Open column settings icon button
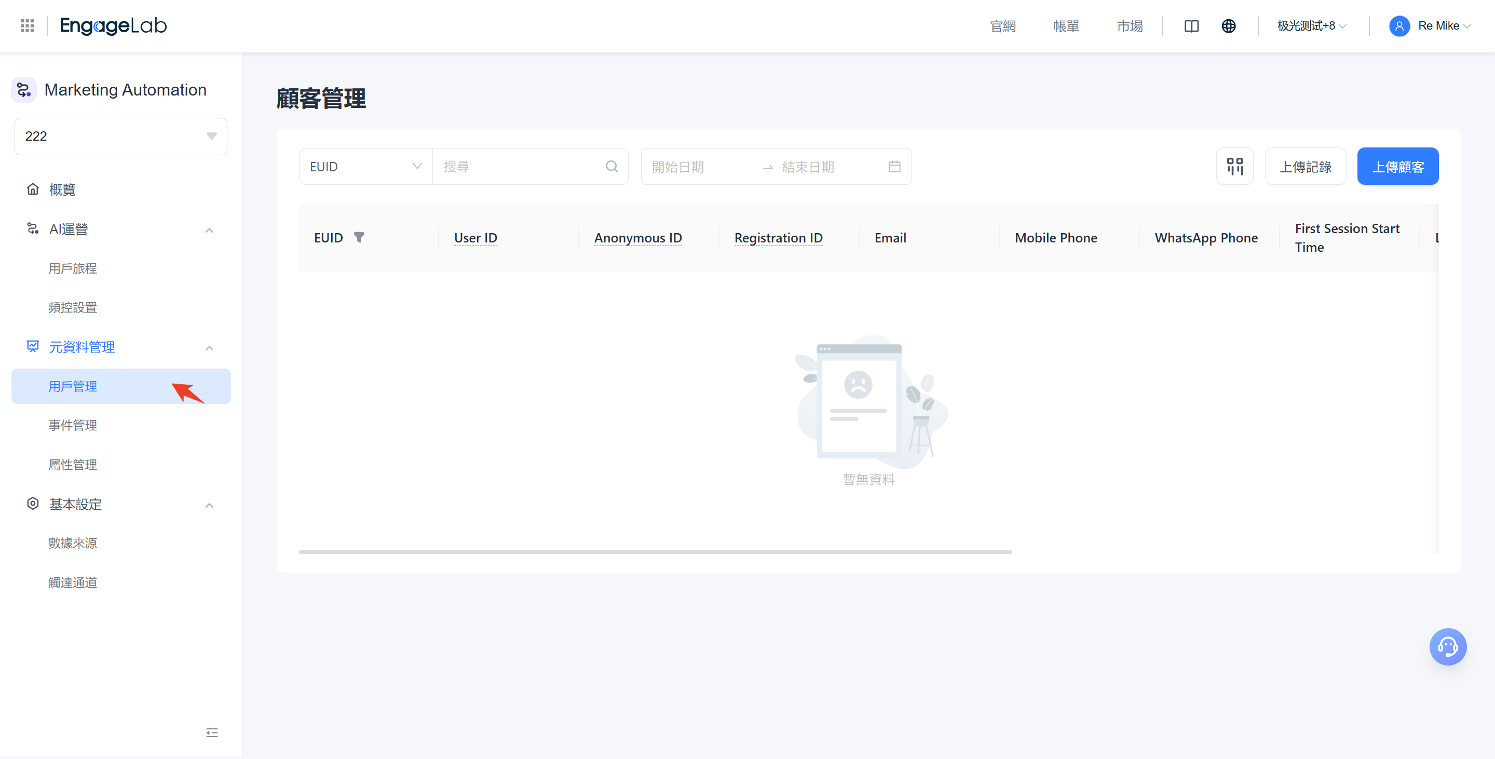Screen dimensions: 1495x759 [x=1234, y=167]
